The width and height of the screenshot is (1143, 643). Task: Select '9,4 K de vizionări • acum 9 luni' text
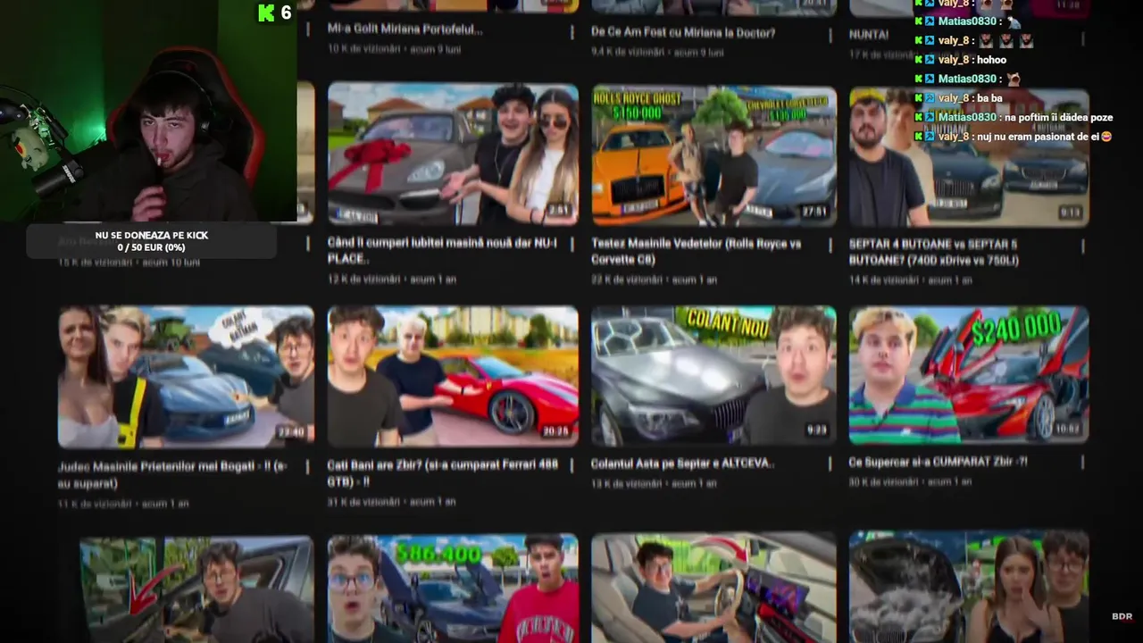click(658, 53)
